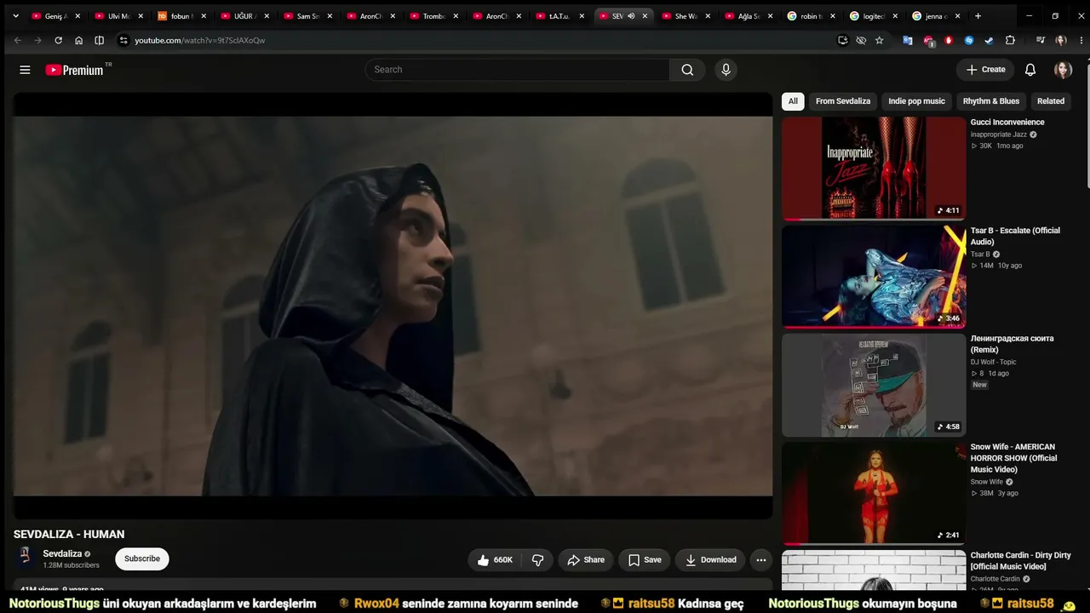Open the YouTube account avatar menu
The width and height of the screenshot is (1090, 613).
pos(1063,70)
